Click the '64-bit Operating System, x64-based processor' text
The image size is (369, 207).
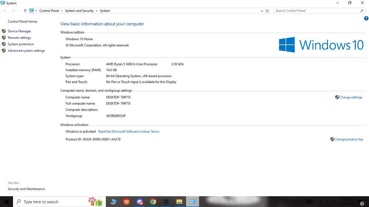(139, 76)
